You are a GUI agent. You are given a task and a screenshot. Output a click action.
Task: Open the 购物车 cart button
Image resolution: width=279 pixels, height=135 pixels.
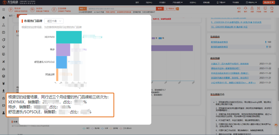pos(170,9)
